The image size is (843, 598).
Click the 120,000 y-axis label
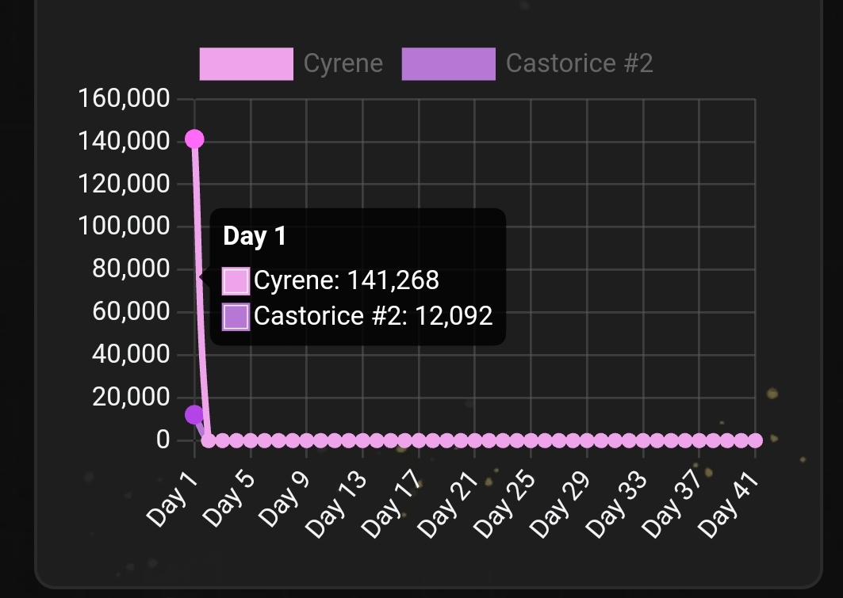tap(124, 184)
